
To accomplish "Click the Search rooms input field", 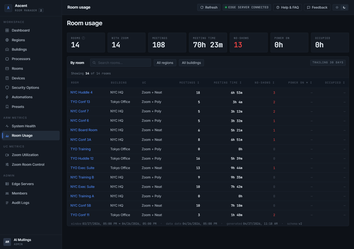I will point(121,63).
